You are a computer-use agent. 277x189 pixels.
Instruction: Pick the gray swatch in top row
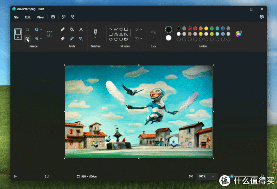point(184,28)
